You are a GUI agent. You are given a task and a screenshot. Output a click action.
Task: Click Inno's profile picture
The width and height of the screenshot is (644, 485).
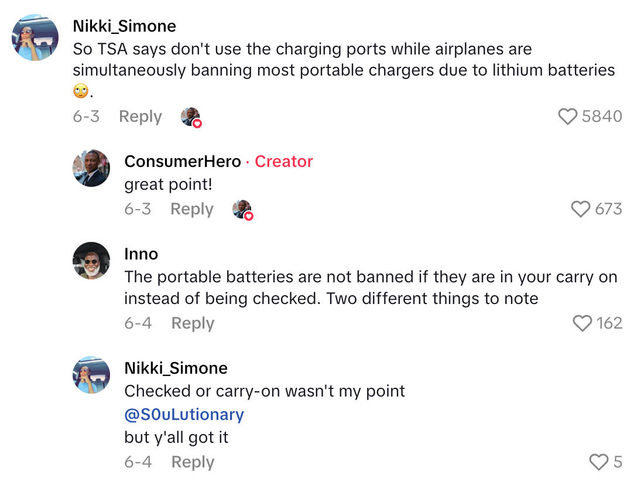(91, 261)
